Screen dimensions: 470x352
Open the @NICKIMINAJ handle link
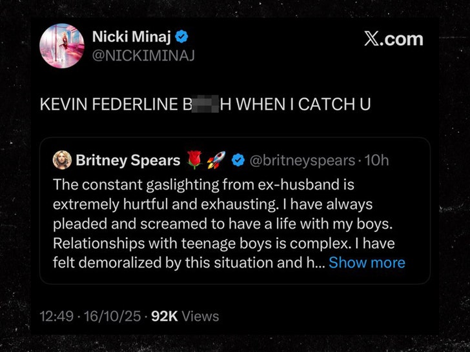143,55
